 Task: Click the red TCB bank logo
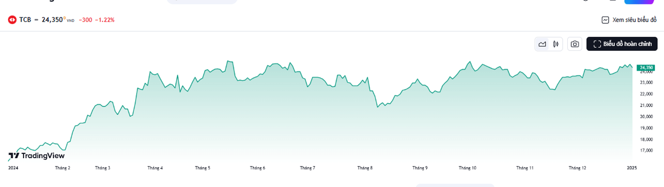(12, 20)
